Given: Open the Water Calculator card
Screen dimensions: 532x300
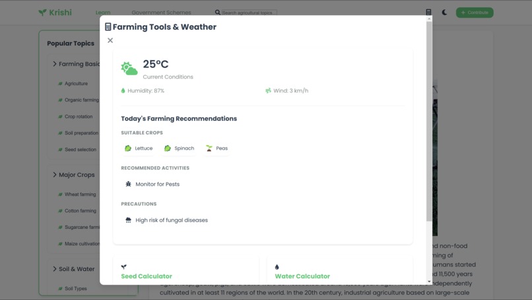Looking at the screenshot, I should tap(340, 271).
